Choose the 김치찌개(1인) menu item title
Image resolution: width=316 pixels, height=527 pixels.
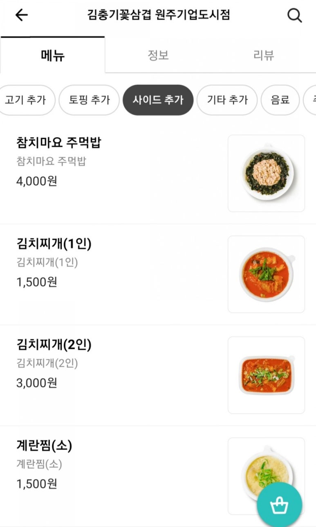coord(54,244)
